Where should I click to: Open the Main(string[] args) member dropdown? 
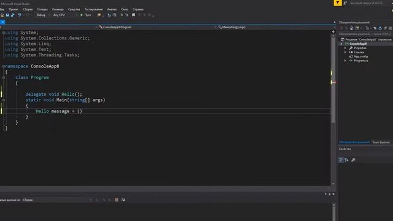coord(276,27)
